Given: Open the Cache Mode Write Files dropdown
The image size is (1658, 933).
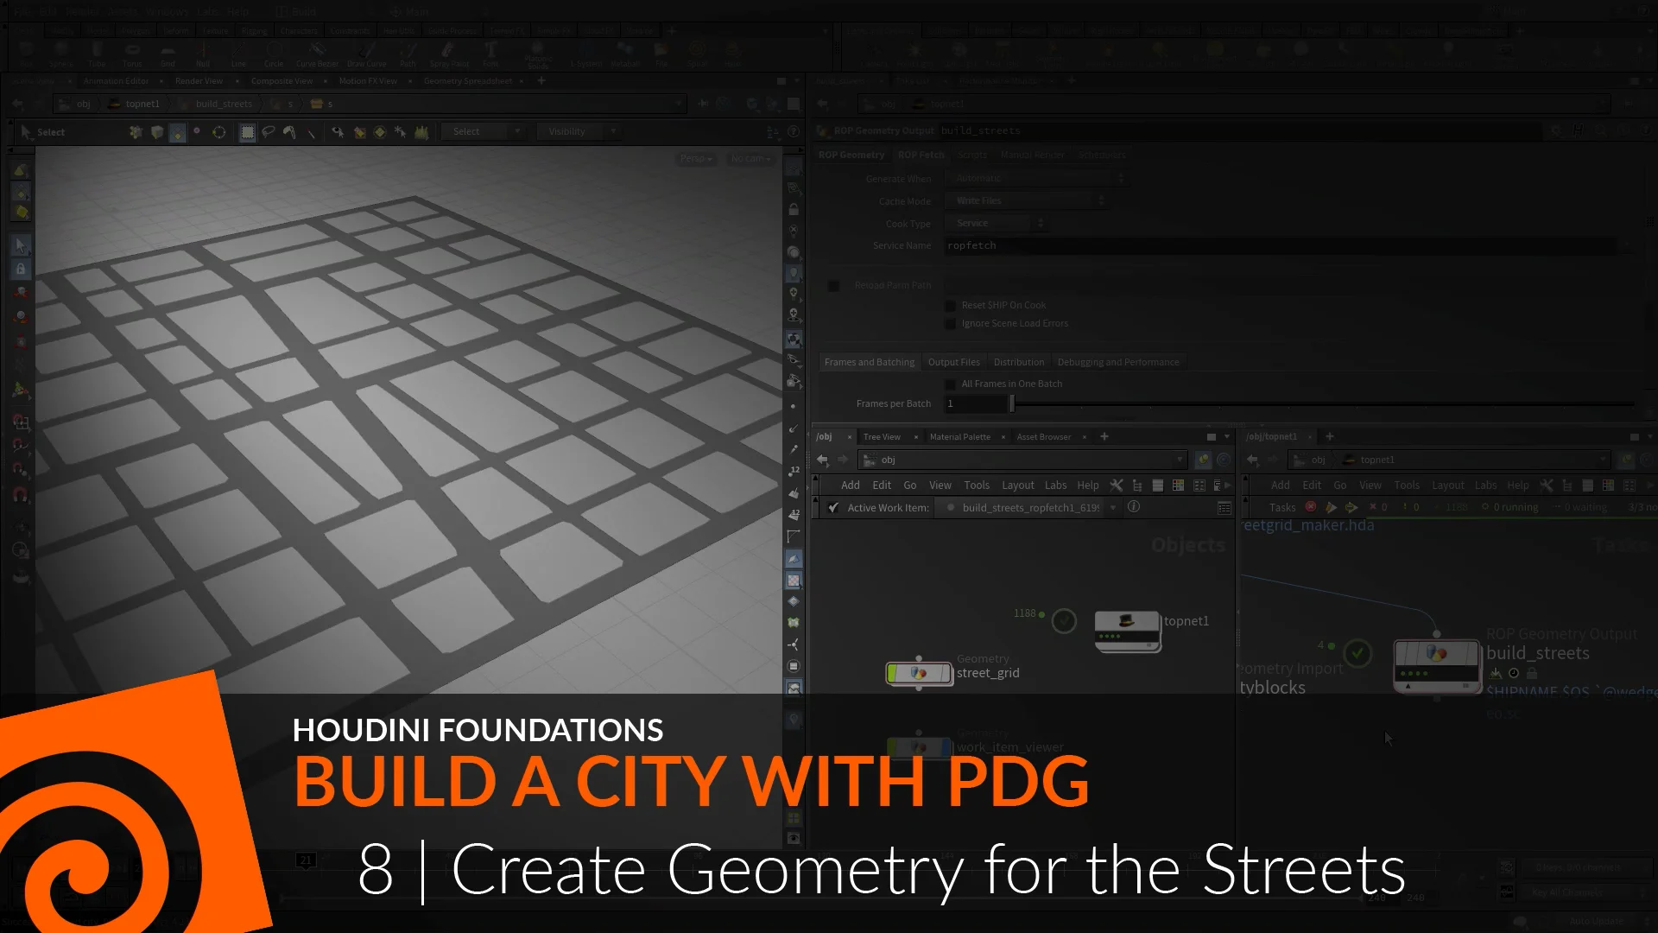Looking at the screenshot, I should click(x=1028, y=200).
